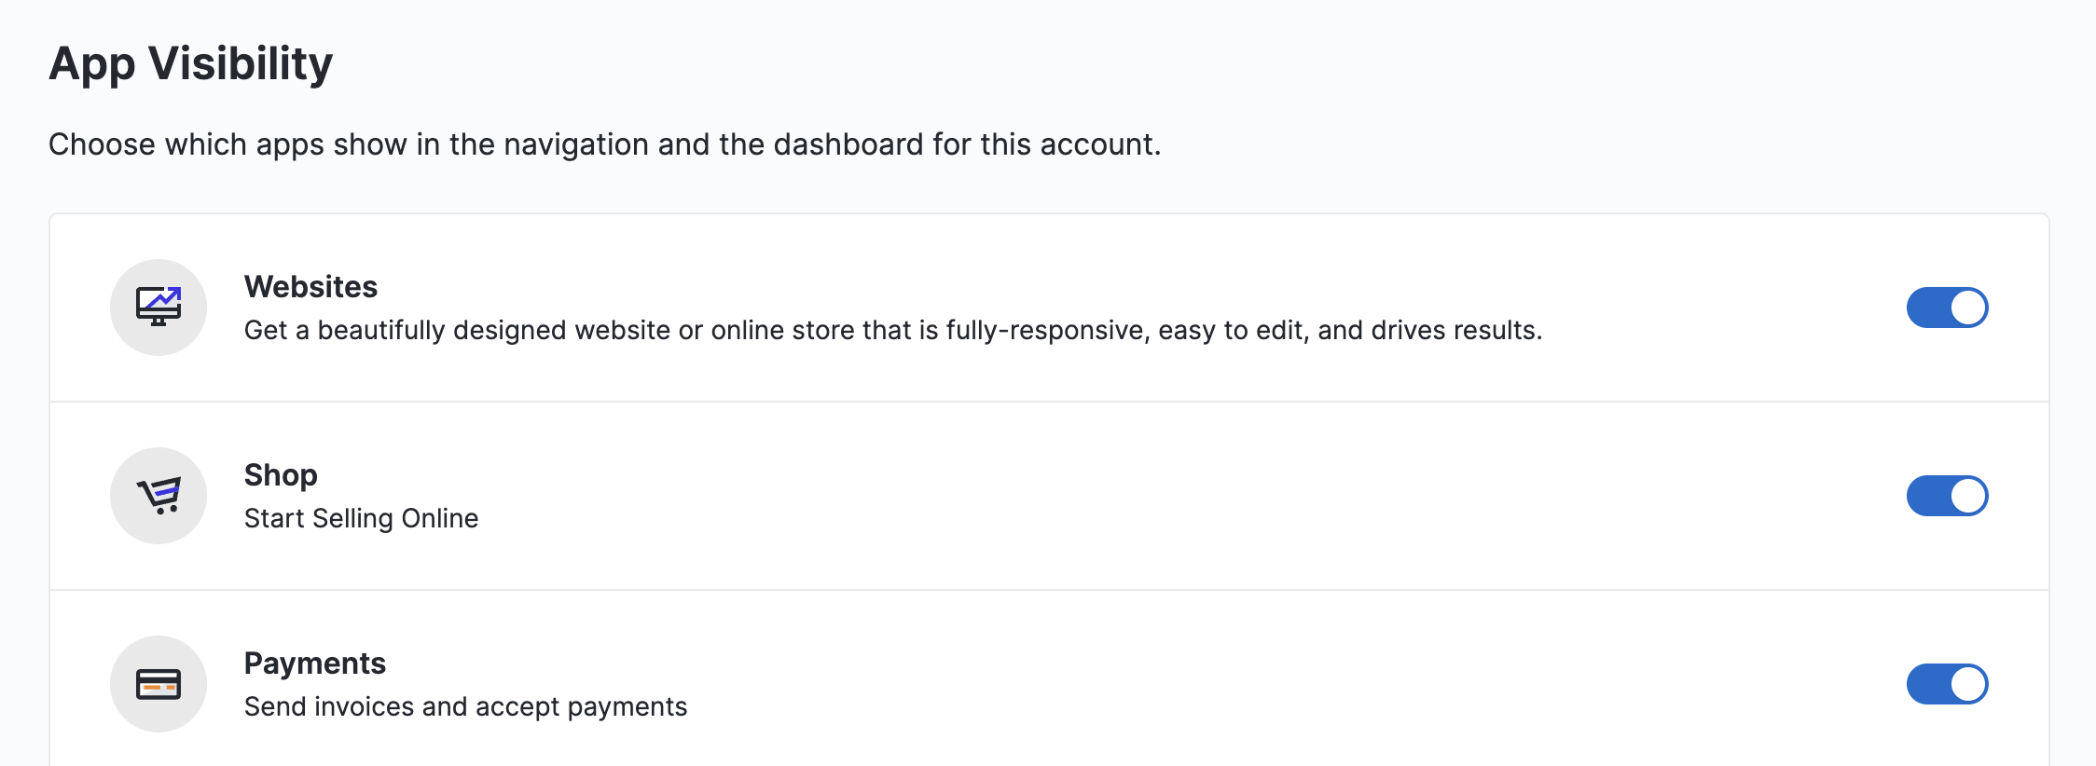Click the white knob on Payments toggle
The height and width of the screenshot is (766, 2096).
pyautogui.click(x=1967, y=684)
